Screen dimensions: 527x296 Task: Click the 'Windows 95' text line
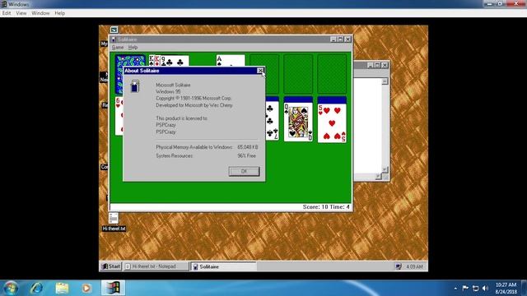[168, 91]
